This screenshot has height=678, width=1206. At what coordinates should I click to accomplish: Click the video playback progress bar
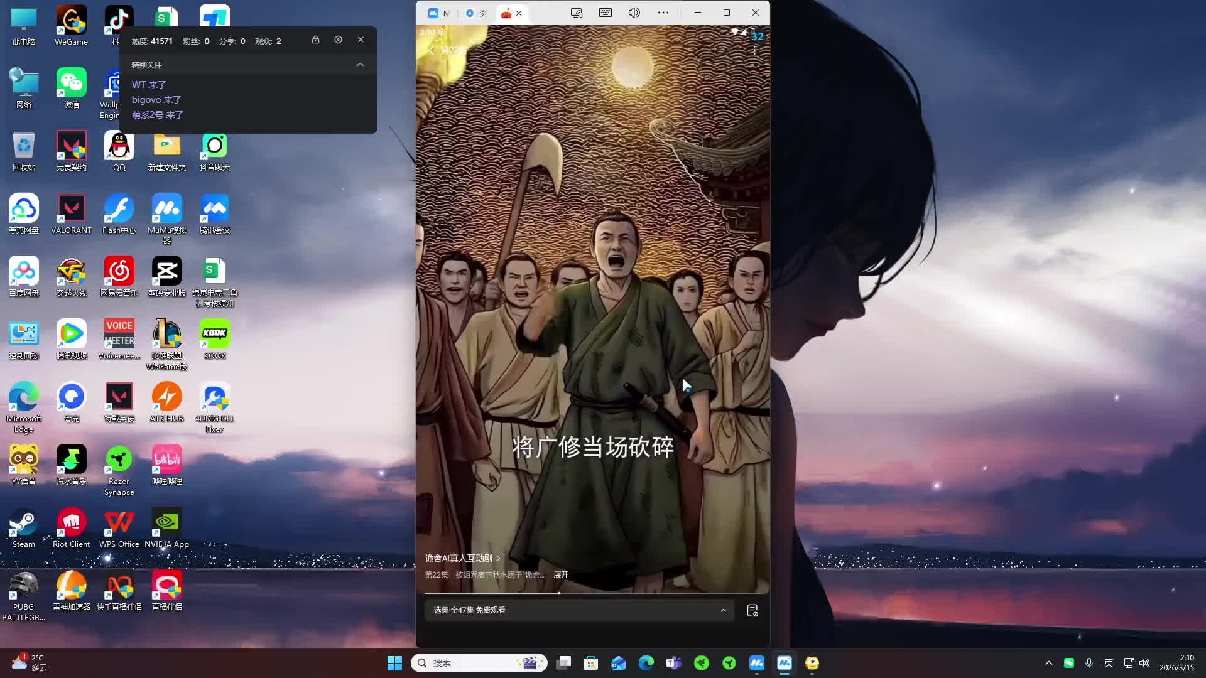593,593
